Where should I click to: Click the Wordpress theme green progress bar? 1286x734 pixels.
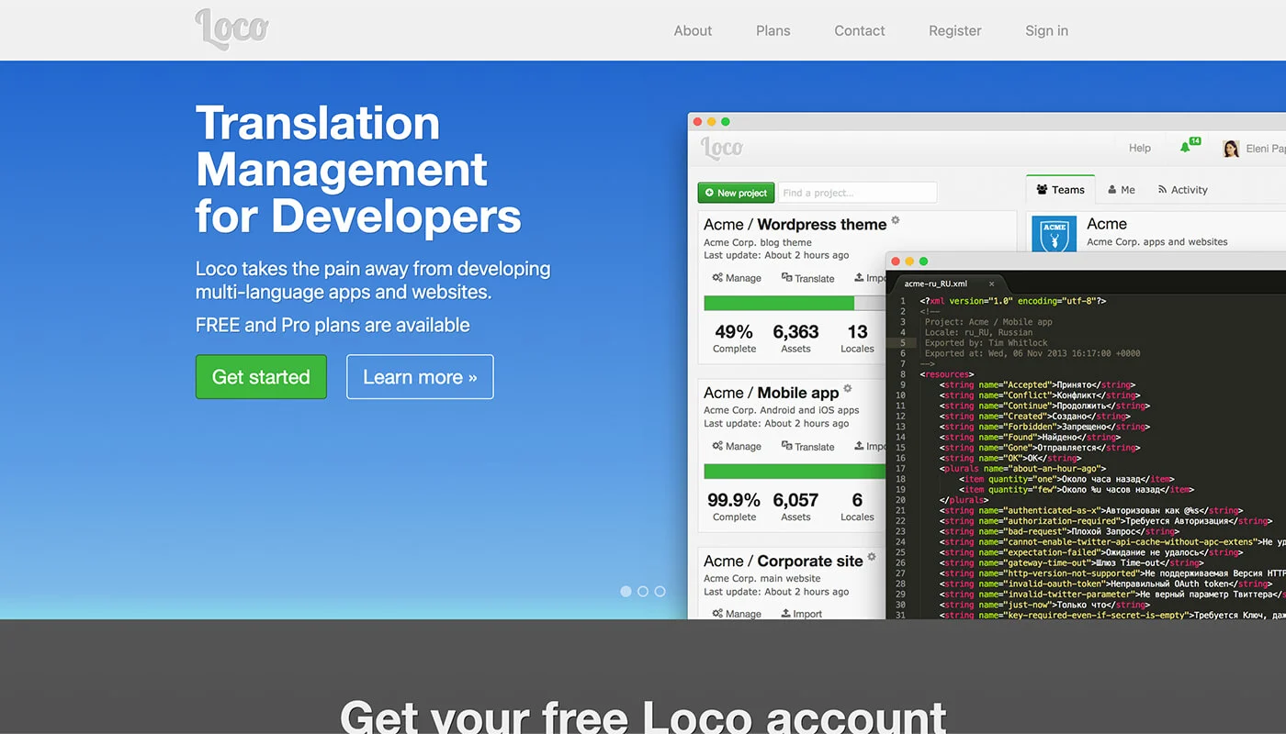[x=779, y=303]
